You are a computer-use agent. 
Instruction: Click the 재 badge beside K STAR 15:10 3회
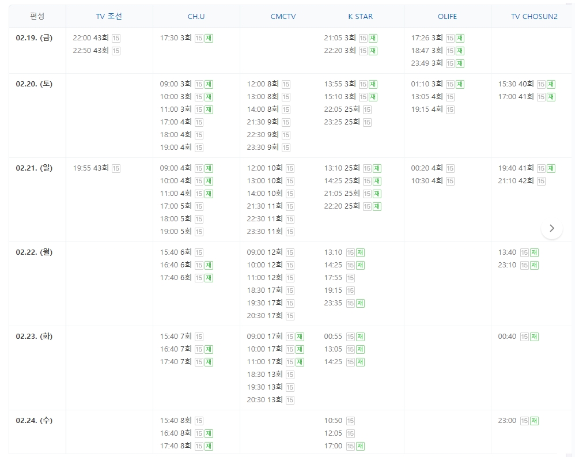click(373, 97)
